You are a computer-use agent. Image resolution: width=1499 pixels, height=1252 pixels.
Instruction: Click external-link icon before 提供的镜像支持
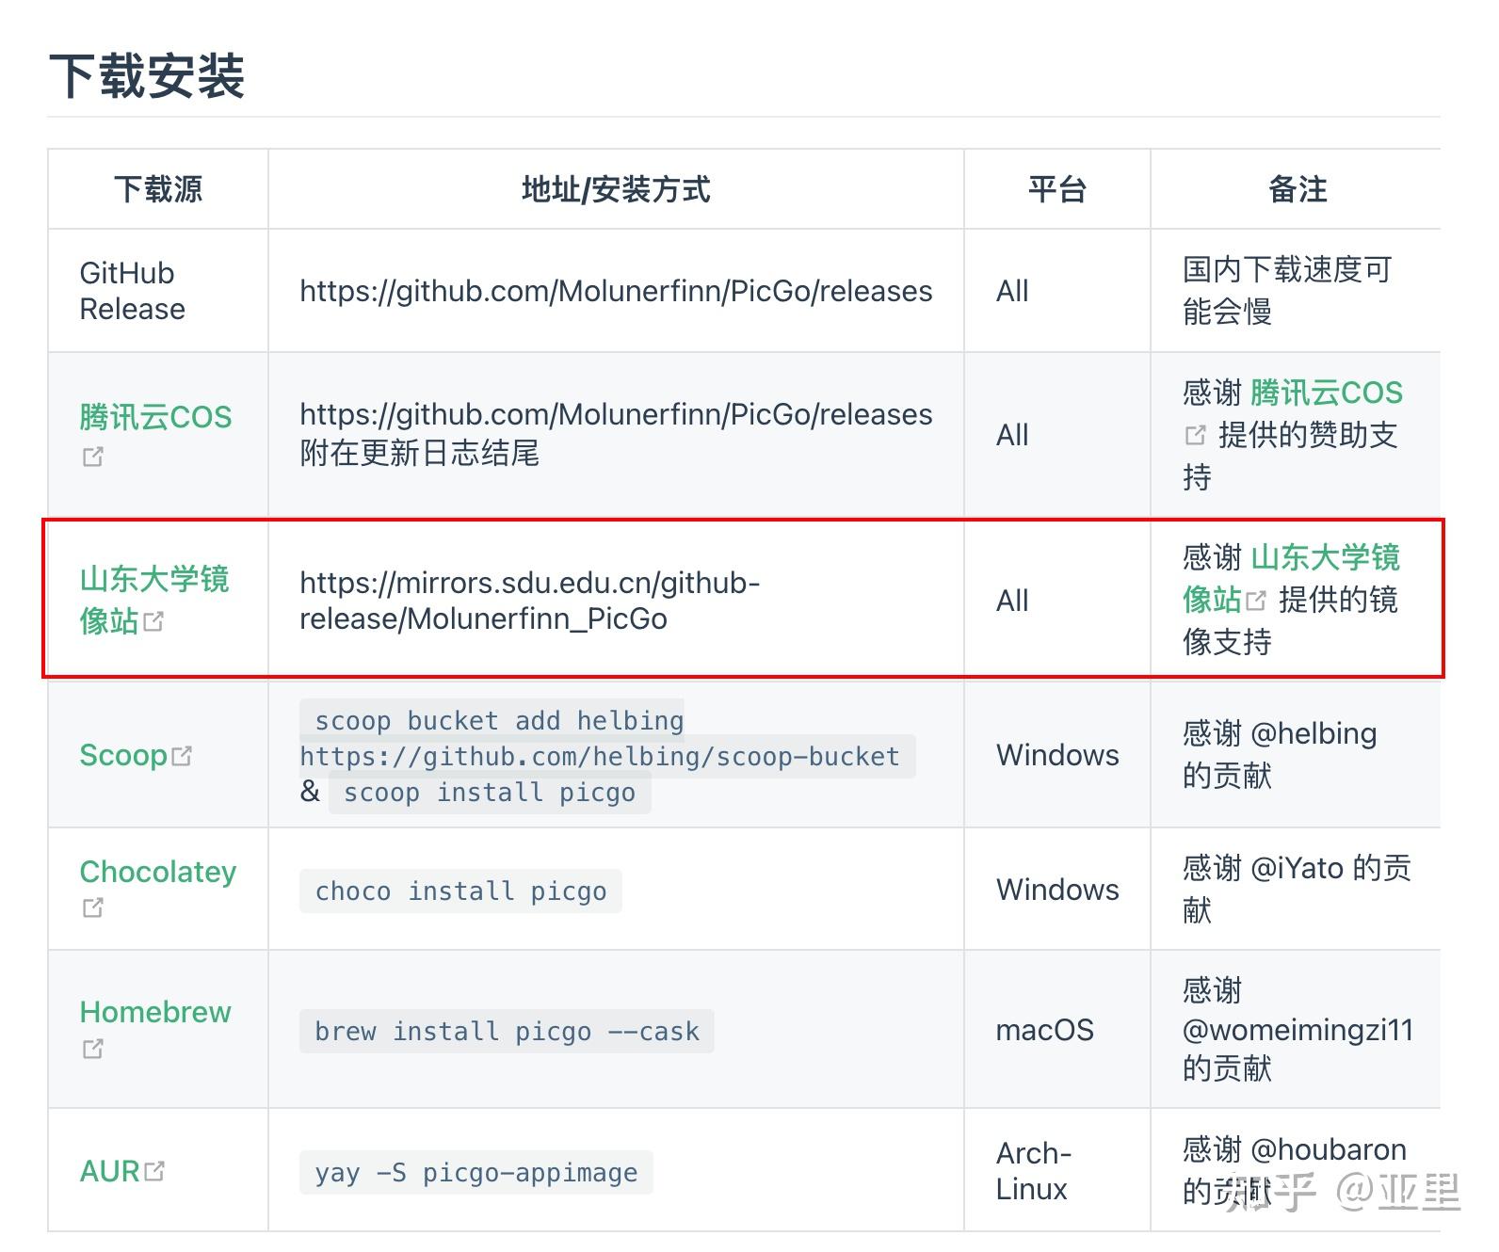pyautogui.click(x=1256, y=600)
